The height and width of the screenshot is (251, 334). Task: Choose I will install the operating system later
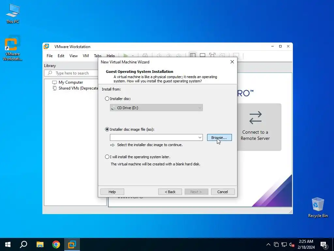tap(107, 157)
